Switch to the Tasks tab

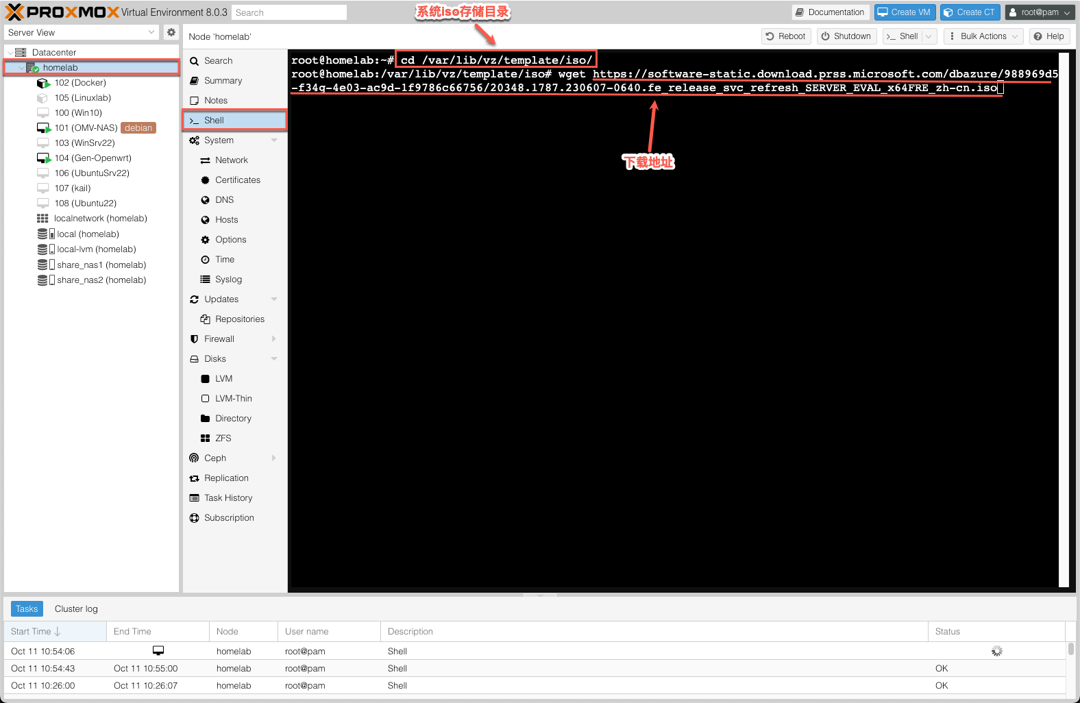[27, 609]
